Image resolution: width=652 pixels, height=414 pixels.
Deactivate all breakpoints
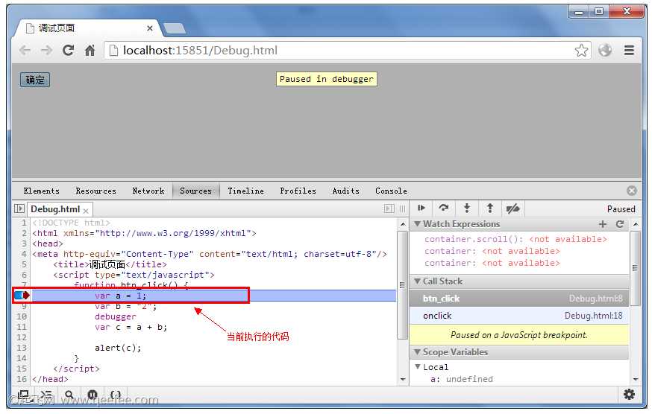[512, 208]
